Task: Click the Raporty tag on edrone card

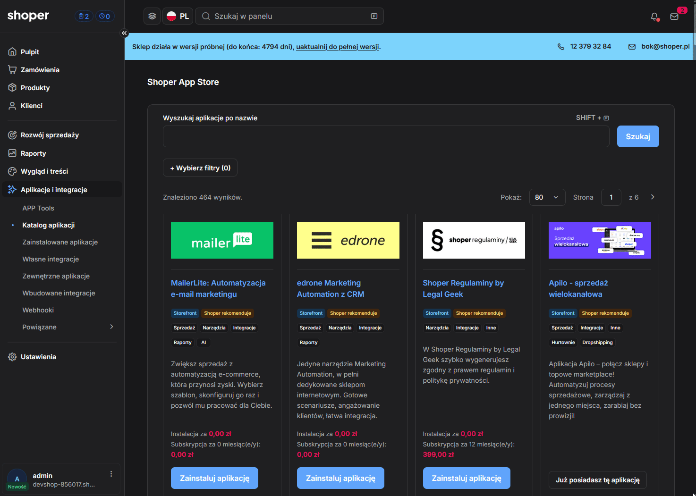Action: [308, 342]
